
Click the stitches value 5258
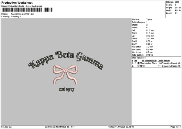point(177,2)
